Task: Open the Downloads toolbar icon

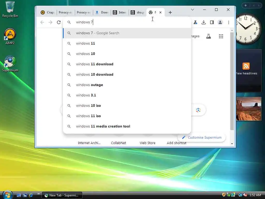Action: tap(204, 22)
